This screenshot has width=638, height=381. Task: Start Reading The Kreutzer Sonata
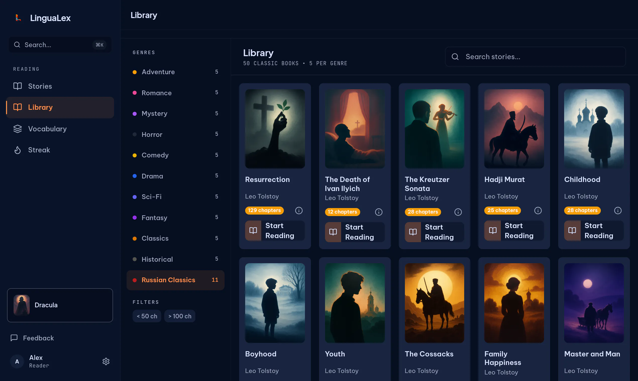click(x=435, y=232)
